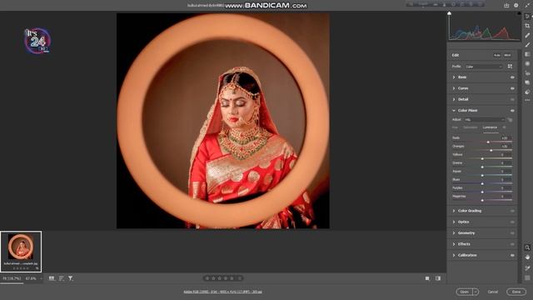533x300 pixels.
Task: Open the Adjust HSL dropdown
Action: (485, 120)
